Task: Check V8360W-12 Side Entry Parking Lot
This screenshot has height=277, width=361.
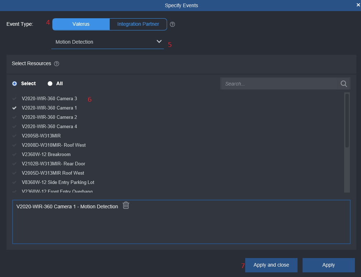Action: pos(14,182)
